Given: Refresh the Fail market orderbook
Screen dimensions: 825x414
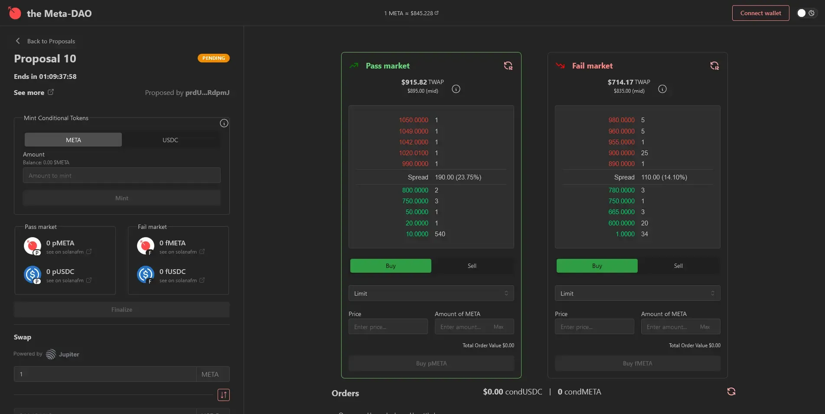Looking at the screenshot, I should pos(714,65).
